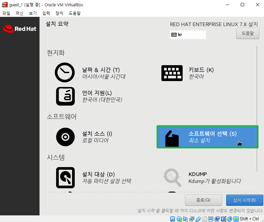Click the 종료(Q) quit button
264x222 pixels.
(x=203, y=200)
